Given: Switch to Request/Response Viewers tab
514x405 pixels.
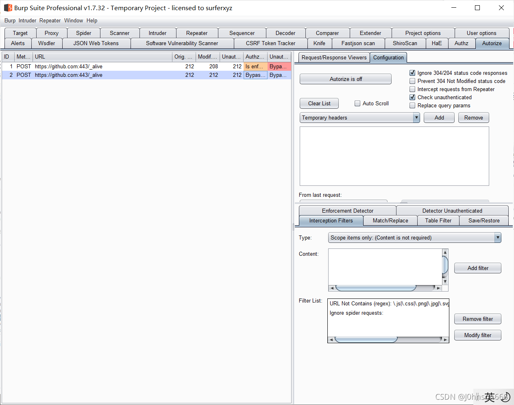Looking at the screenshot, I should pos(334,57).
